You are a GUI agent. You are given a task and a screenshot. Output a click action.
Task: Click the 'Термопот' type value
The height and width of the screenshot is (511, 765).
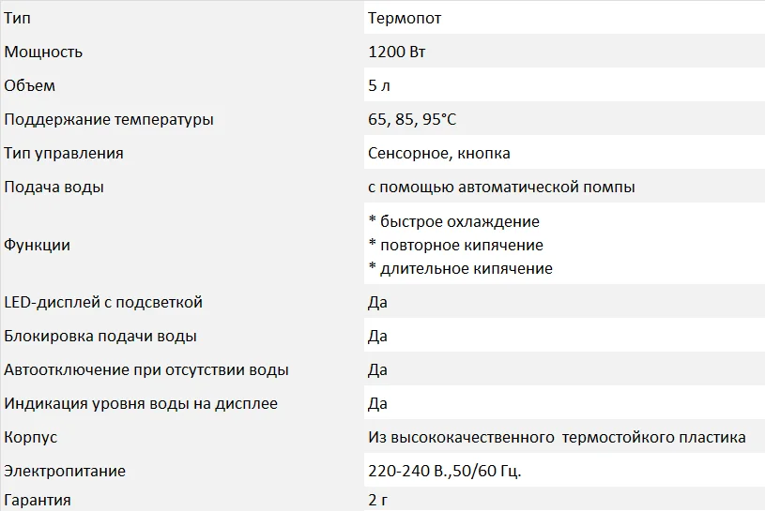[x=405, y=19]
